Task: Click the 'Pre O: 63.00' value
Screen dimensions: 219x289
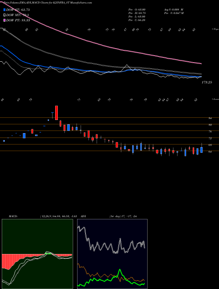Action: pyautogui.click(x=137, y=9)
